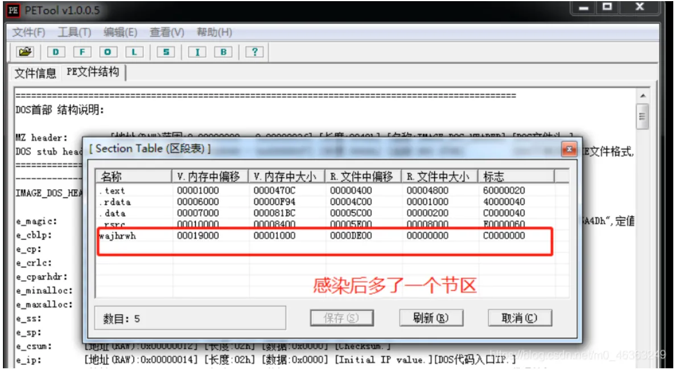This screenshot has width=675, height=370.
Task: Click the 取消(C) button
Action: pyautogui.click(x=520, y=318)
